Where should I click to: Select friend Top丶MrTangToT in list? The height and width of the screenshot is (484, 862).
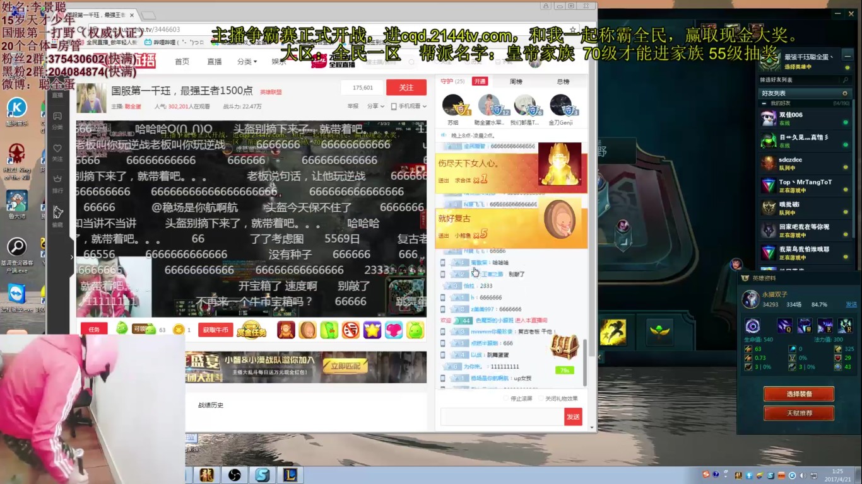pos(805,185)
